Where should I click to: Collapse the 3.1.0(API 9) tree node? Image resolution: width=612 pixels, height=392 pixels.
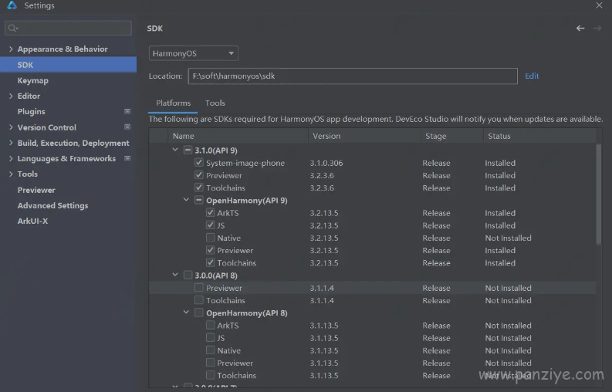point(175,150)
